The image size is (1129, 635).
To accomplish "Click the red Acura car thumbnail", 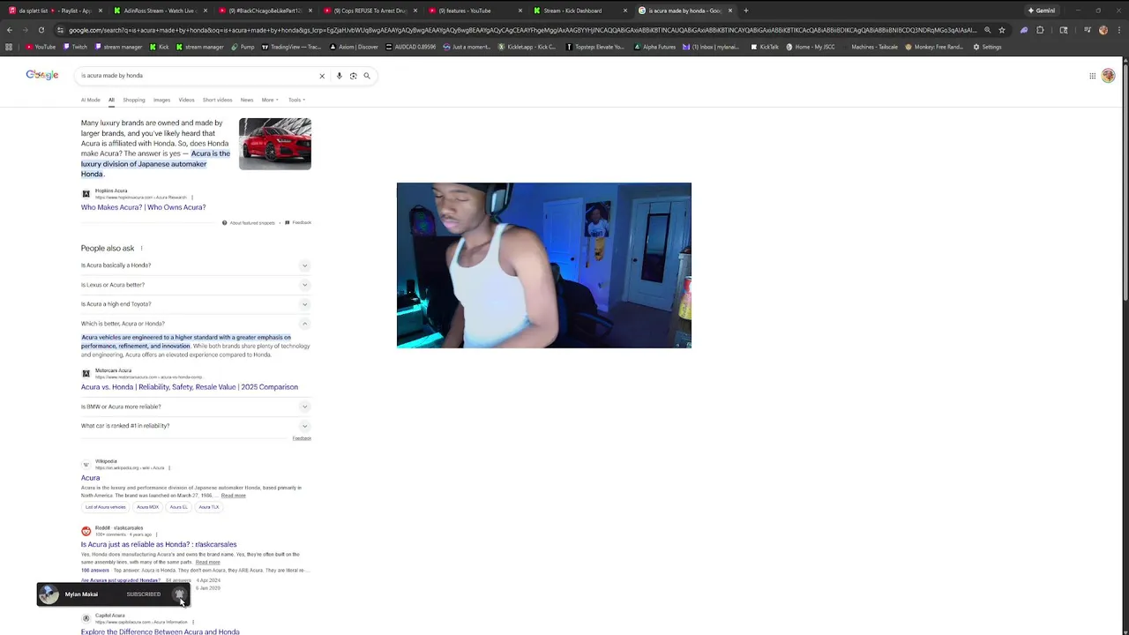I will click(275, 144).
